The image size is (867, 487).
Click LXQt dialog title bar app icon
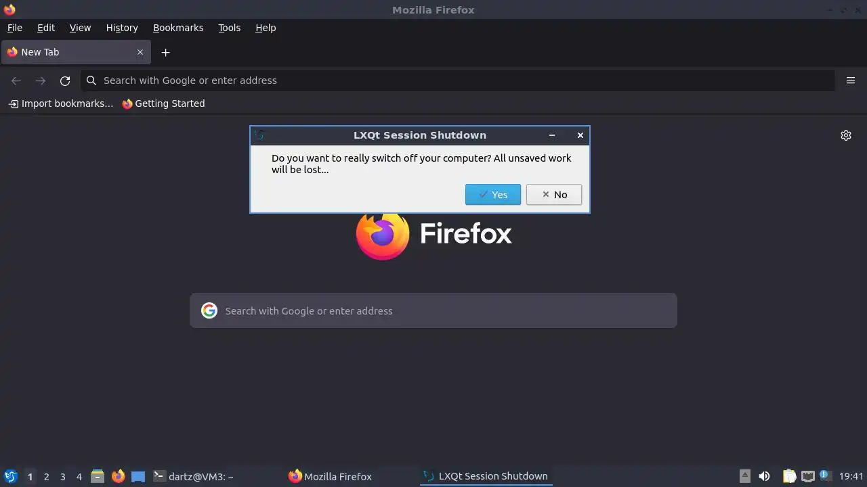point(259,135)
